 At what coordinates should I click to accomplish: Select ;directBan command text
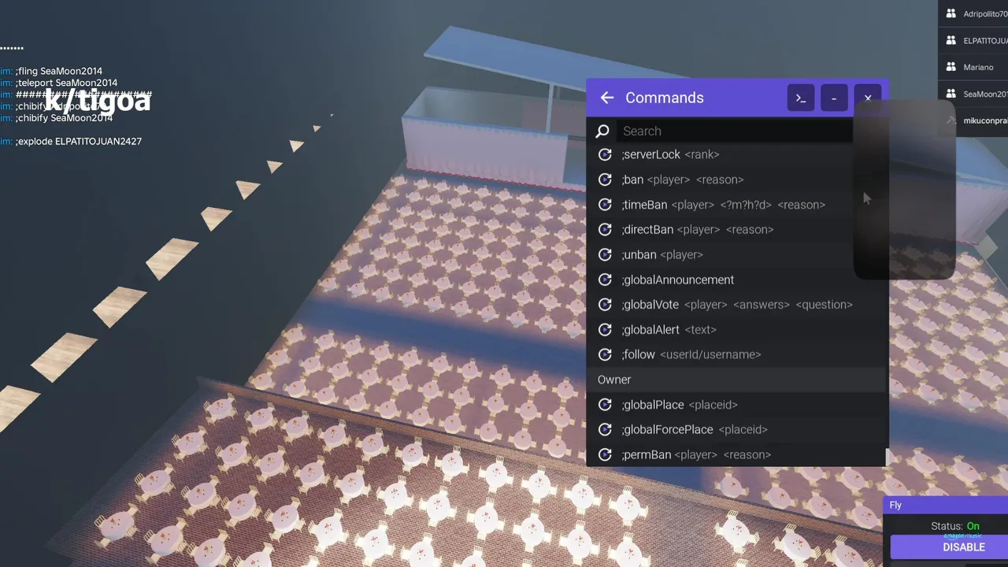point(697,230)
